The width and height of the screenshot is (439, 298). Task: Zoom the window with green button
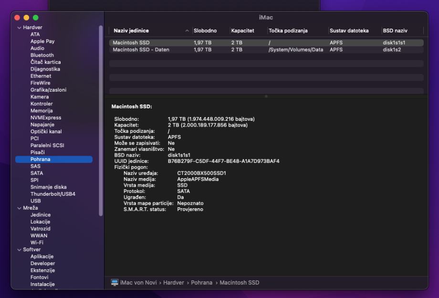click(36, 18)
